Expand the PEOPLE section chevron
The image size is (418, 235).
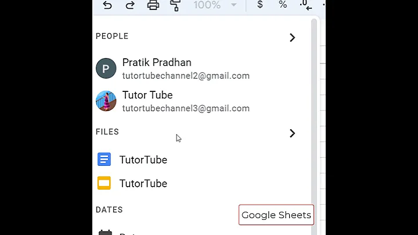coord(292,37)
